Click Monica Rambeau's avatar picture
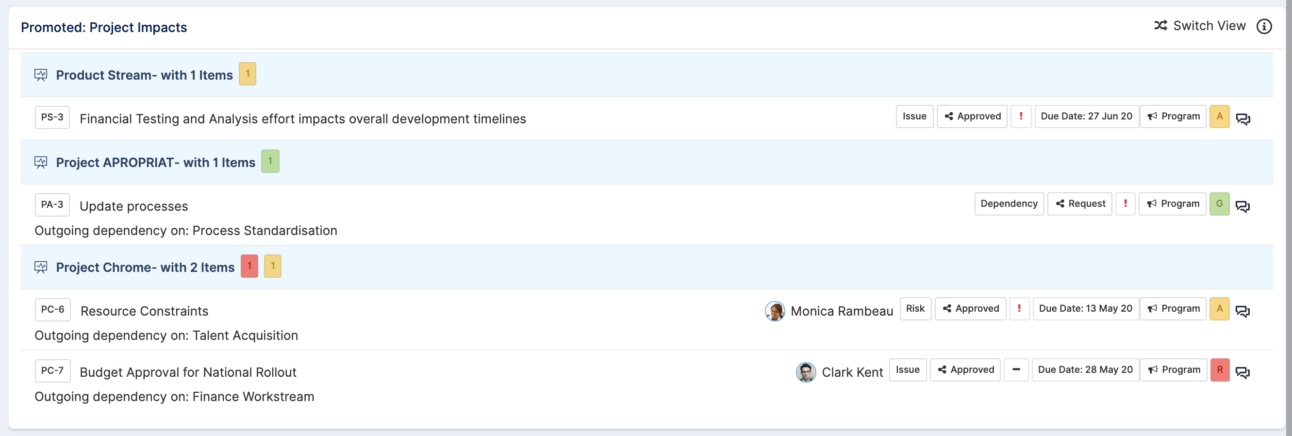This screenshot has width=1292, height=436. click(775, 311)
